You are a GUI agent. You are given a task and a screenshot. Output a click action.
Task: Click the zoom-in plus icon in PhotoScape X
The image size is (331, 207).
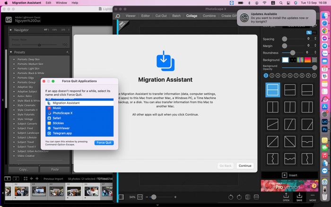[x=175, y=197]
